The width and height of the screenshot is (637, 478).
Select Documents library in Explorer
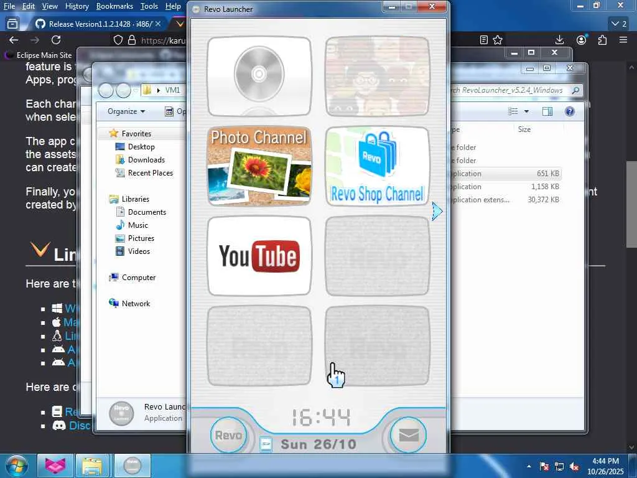click(147, 212)
